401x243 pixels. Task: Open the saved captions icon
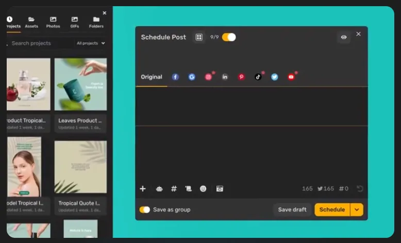188,189
